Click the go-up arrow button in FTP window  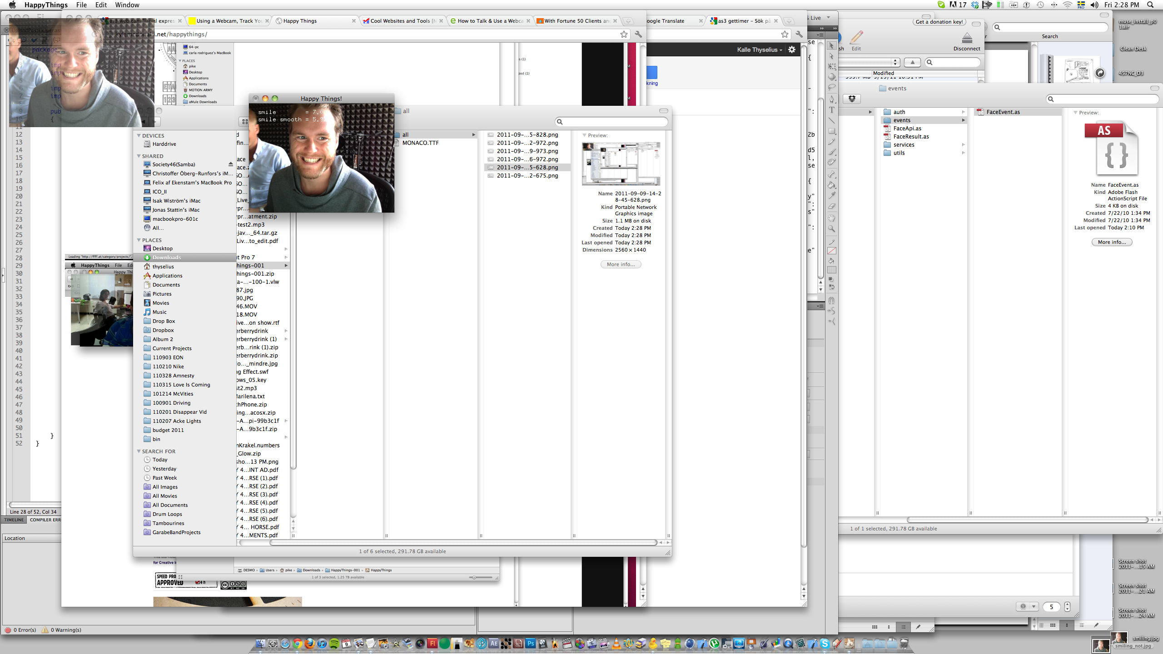(x=912, y=62)
